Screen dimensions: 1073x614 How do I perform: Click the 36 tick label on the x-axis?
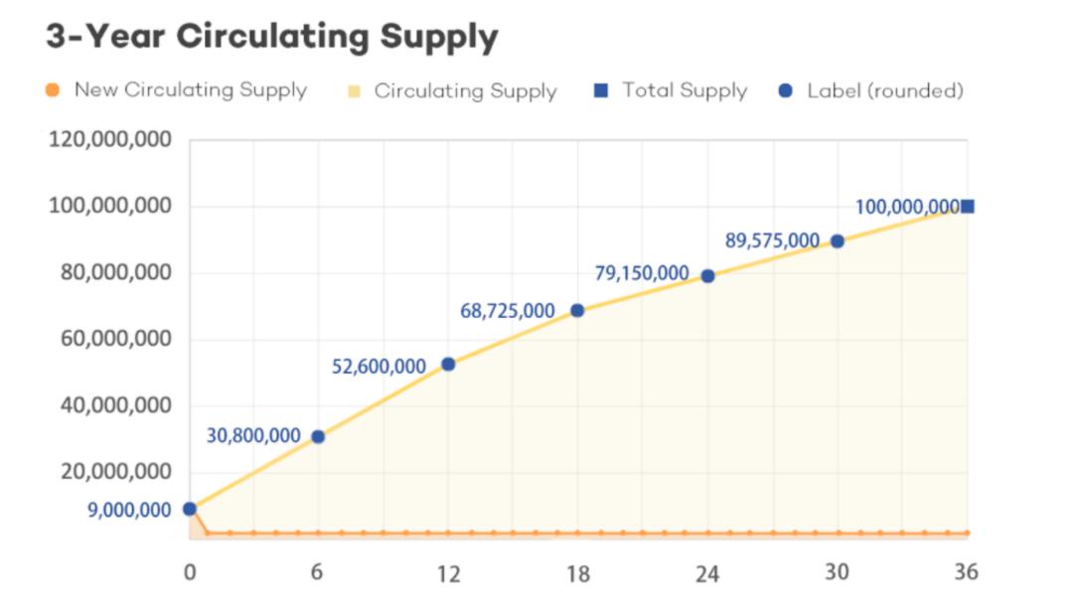pyautogui.click(x=966, y=572)
